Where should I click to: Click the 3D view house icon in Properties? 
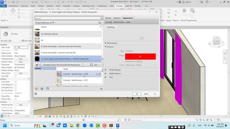[6, 34]
